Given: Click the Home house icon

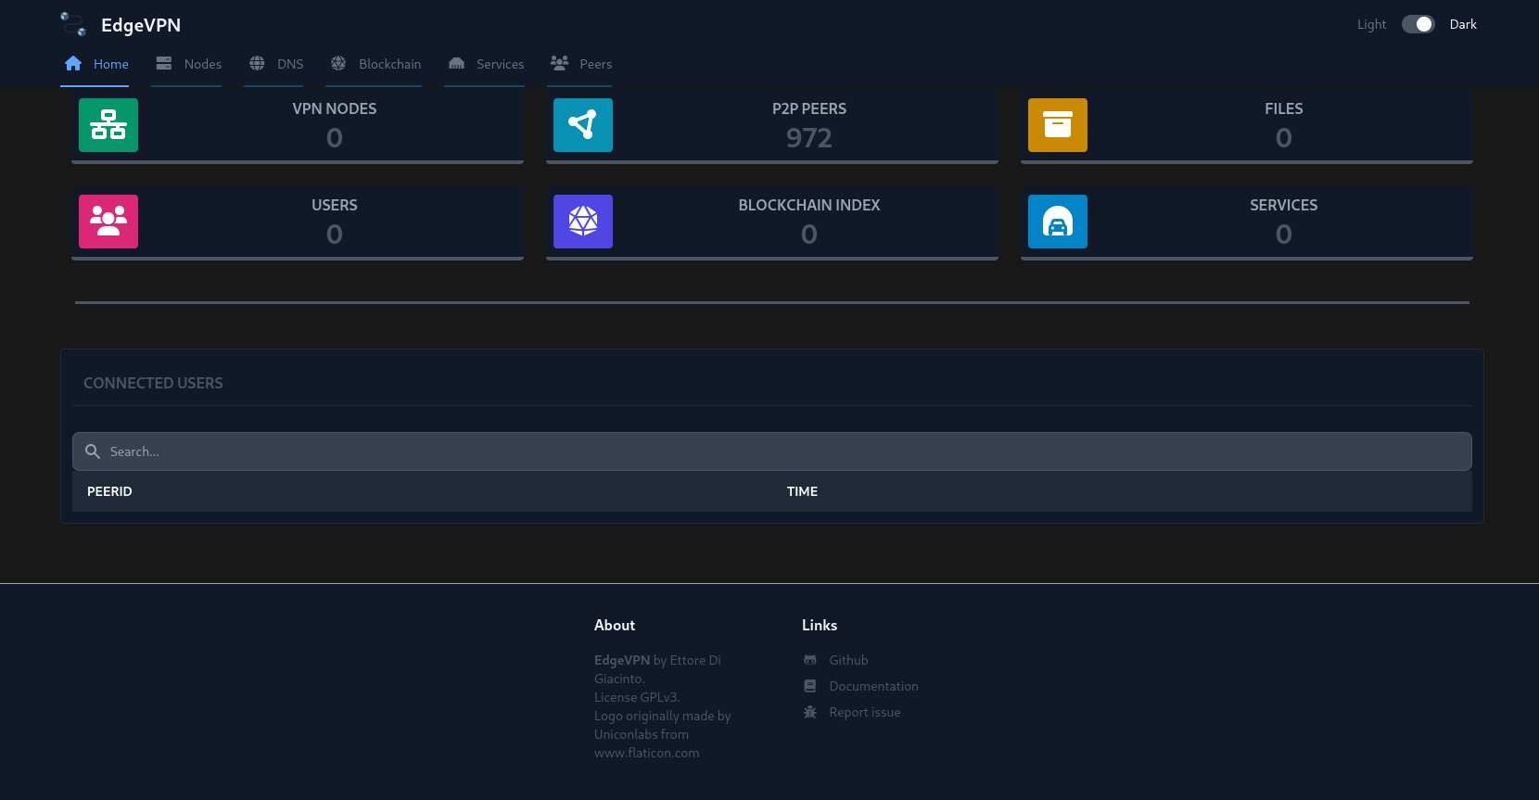Looking at the screenshot, I should click(x=73, y=63).
